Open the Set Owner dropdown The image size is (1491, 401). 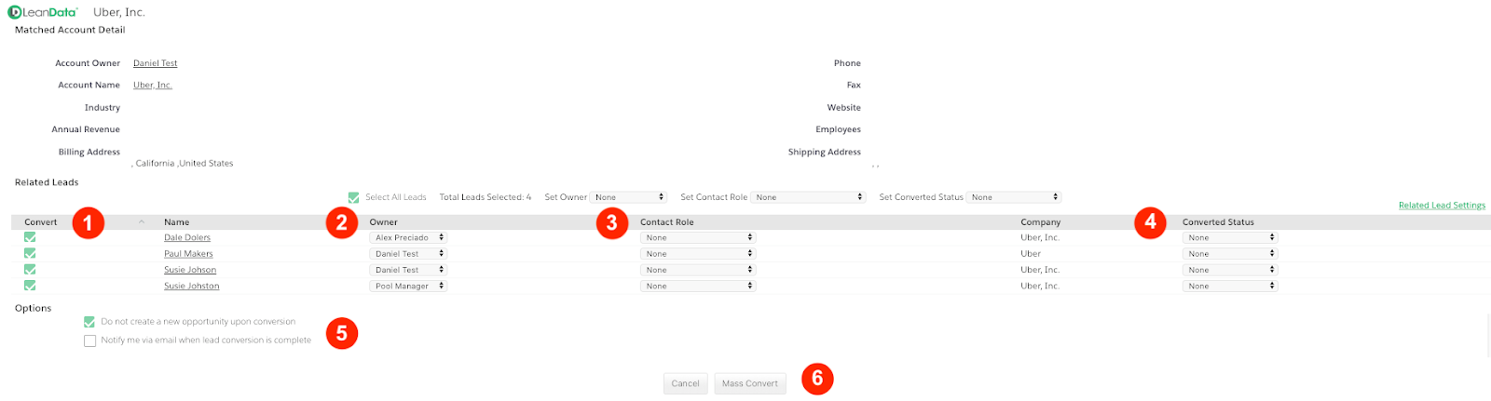[628, 197]
